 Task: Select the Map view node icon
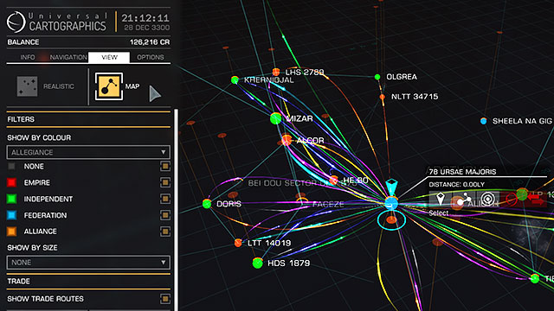coord(109,86)
